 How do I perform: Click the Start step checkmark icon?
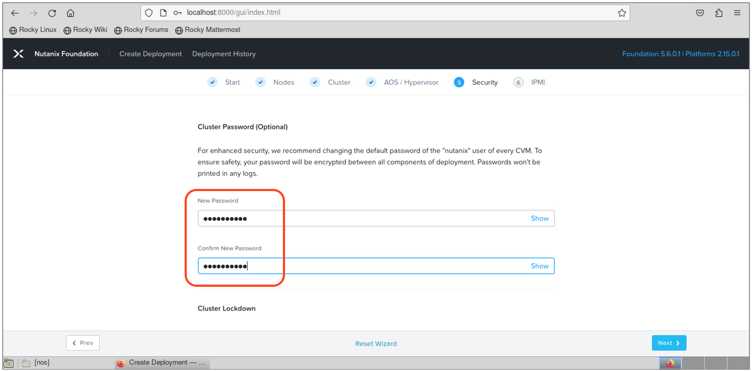212,82
